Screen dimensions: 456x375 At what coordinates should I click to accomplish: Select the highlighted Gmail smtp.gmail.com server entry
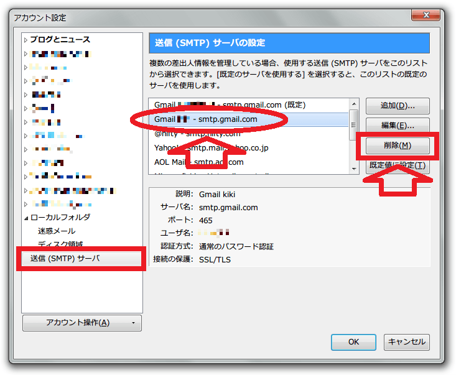(249, 119)
